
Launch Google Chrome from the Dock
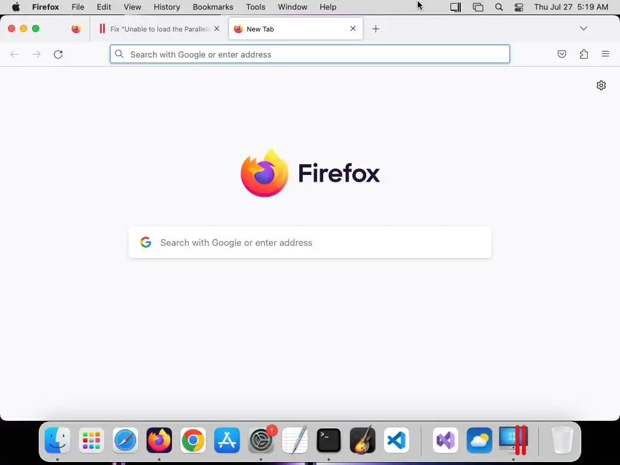193,440
